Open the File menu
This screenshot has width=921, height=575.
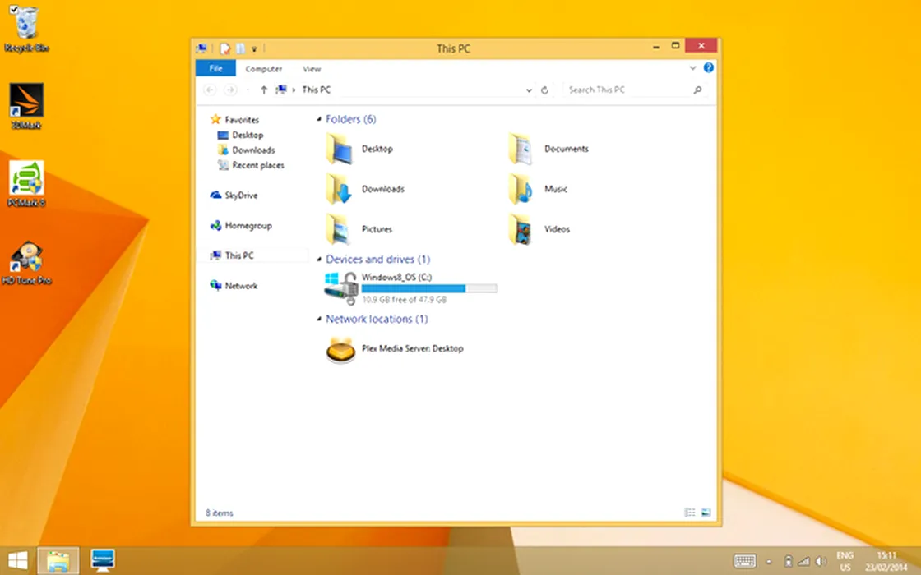tap(215, 69)
